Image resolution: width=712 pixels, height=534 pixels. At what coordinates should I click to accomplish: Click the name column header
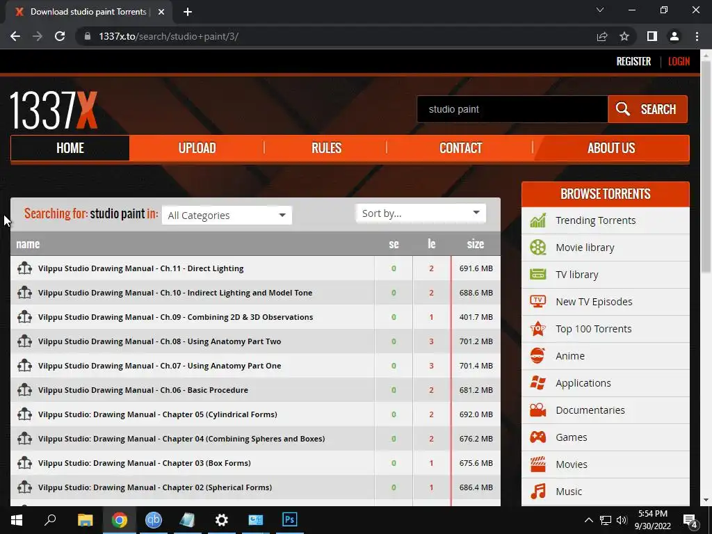(x=28, y=244)
